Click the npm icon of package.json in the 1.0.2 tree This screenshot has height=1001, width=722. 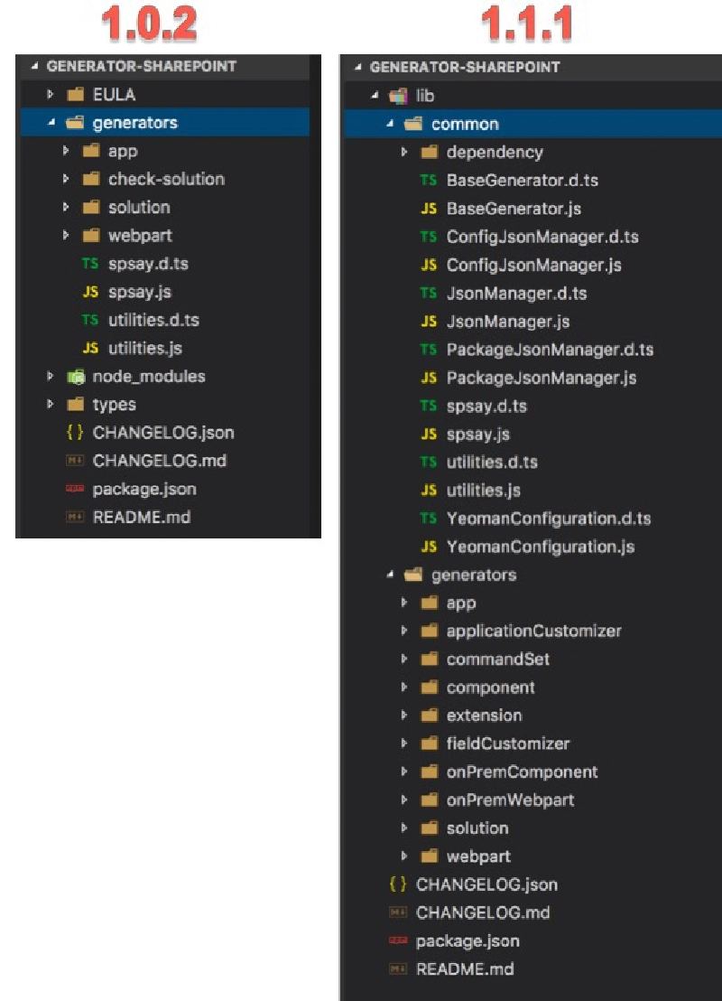point(75,489)
